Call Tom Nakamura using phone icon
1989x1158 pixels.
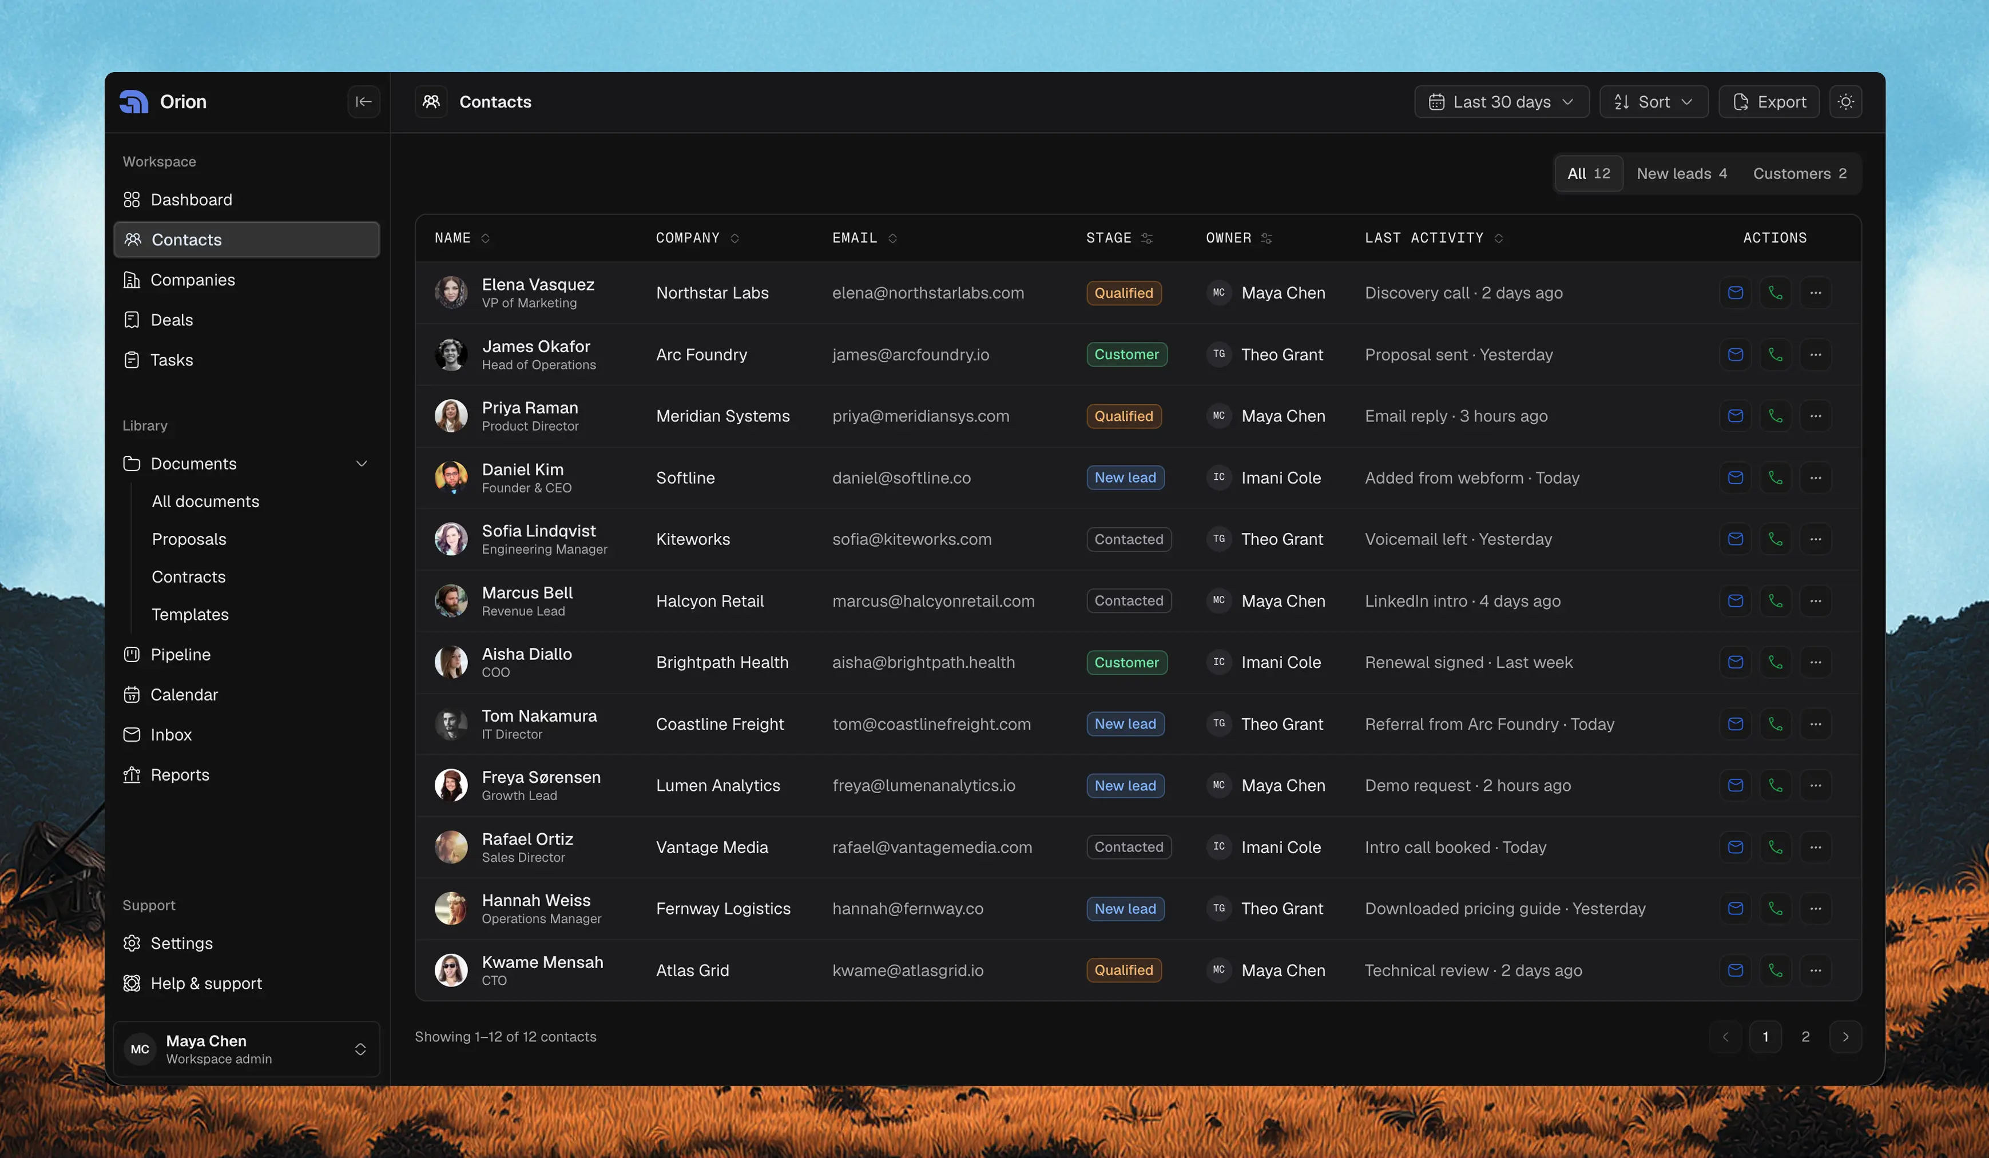(x=1775, y=723)
